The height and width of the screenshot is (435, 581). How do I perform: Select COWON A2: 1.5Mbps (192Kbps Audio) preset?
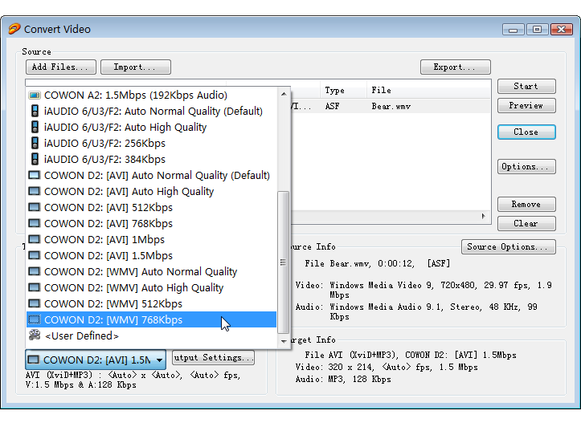click(x=152, y=96)
